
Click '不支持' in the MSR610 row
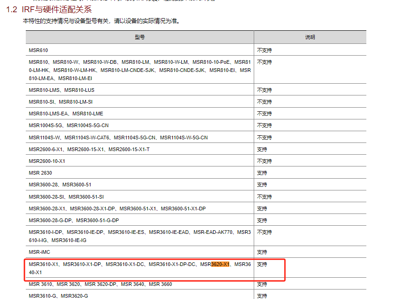(x=264, y=50)
